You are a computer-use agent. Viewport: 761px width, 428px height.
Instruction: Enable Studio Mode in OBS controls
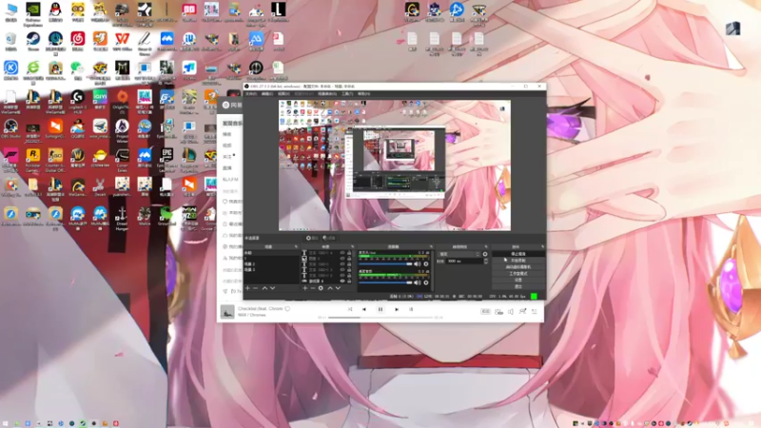pyautogui.click(x=518, y=274)
